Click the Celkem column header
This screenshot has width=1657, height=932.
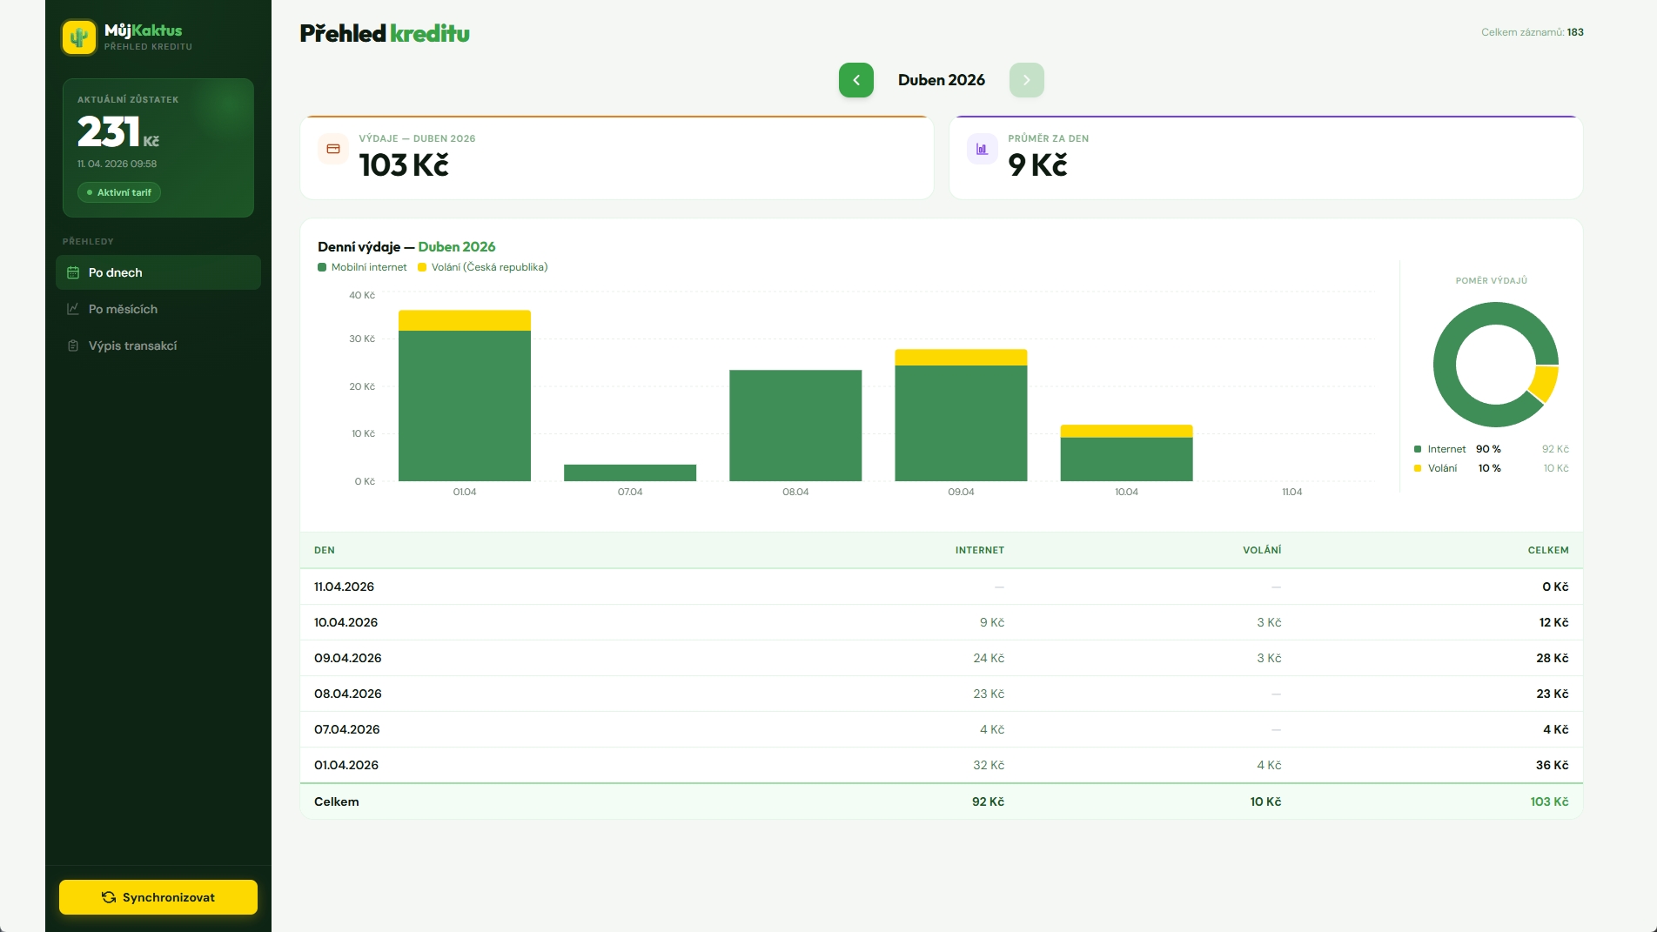pyautogui.click(x=1547, y=550)
